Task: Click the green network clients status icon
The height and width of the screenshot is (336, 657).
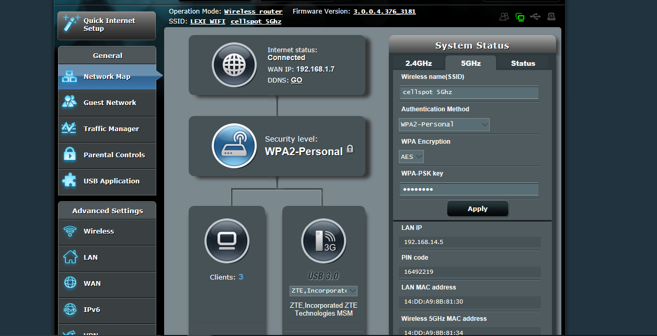Action: pos(520,17)
